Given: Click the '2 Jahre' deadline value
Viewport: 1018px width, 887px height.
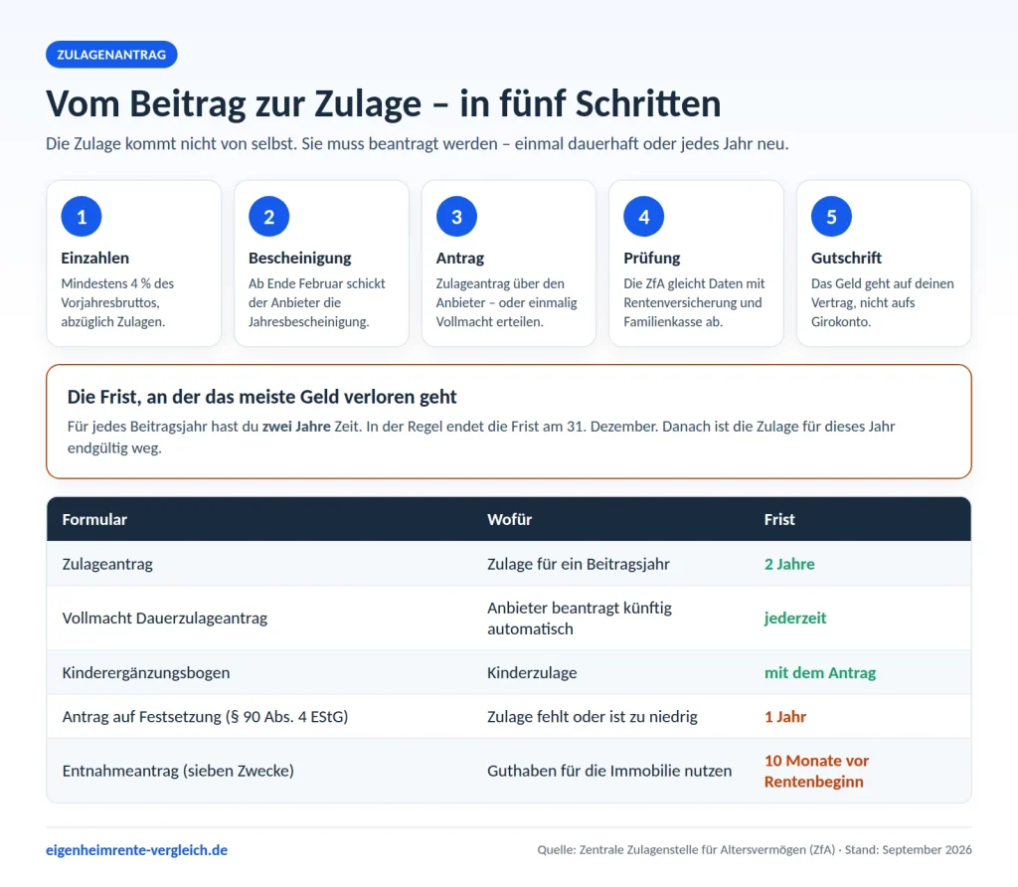Looking at the screenshot, I should tap(789, 564).
